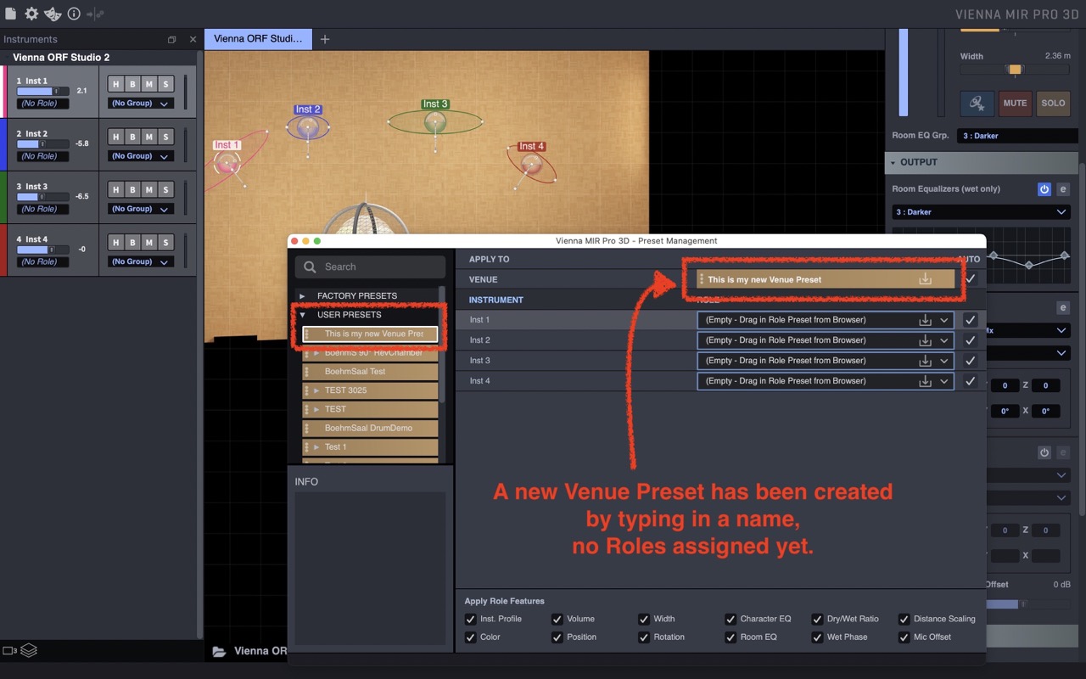Add a new venue tab
This screenshot has height=679, width=1086.
(324, 39)
